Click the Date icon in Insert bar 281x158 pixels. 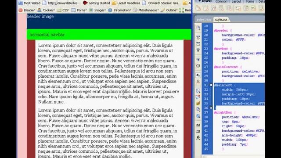[x=253, y=8]
